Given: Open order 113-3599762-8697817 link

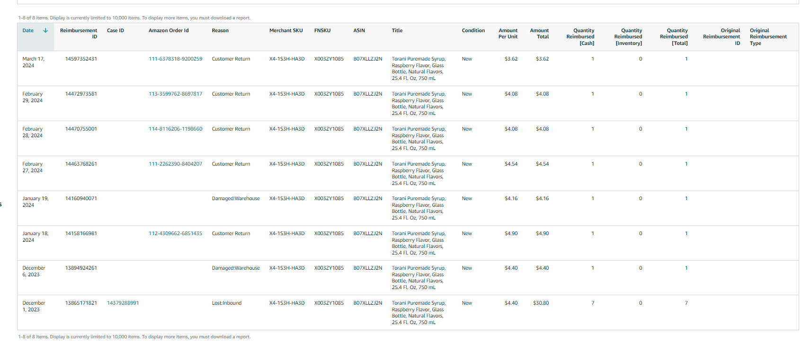Looking at the screenshot, I should click(175, 94).
